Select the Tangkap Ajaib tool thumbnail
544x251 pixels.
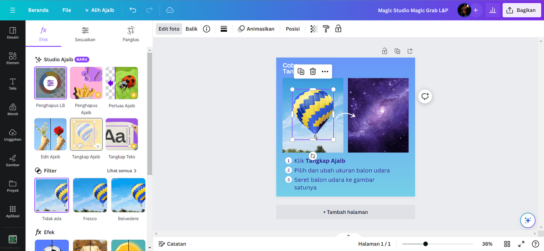[86, 134]
